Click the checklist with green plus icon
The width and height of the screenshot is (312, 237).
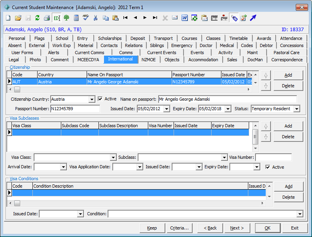[x=244, y=18]
